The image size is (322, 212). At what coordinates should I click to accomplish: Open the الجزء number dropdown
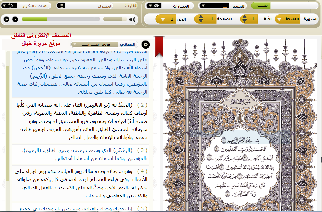pos(163,19)
